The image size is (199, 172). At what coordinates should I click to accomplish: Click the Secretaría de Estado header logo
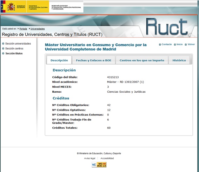click(66, 7)
